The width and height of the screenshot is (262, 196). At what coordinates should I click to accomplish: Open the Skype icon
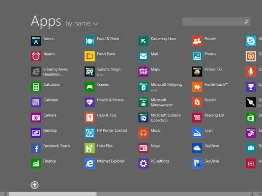[x=251, y=41]
